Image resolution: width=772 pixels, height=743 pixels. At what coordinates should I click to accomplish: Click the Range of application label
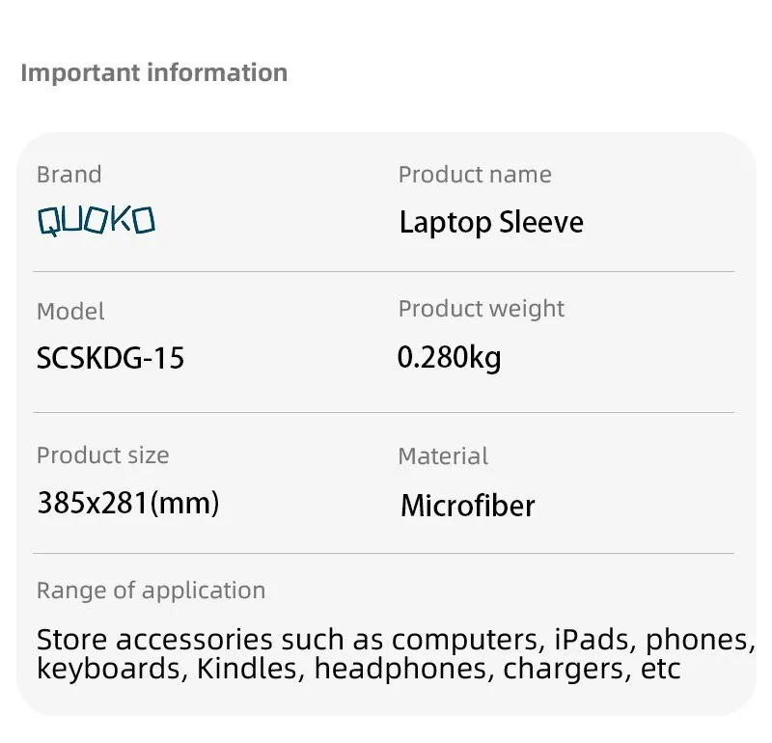(151, 591)
